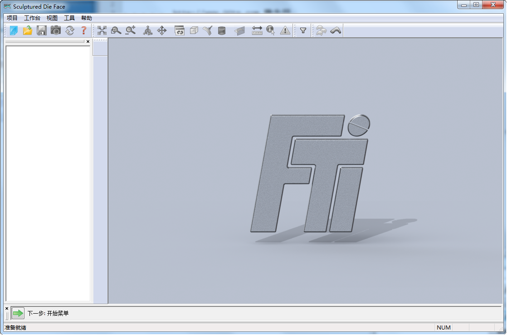
Task: Capture a screenshot with the camera icon
Action: pyautogui.click(x=56, y=30)
